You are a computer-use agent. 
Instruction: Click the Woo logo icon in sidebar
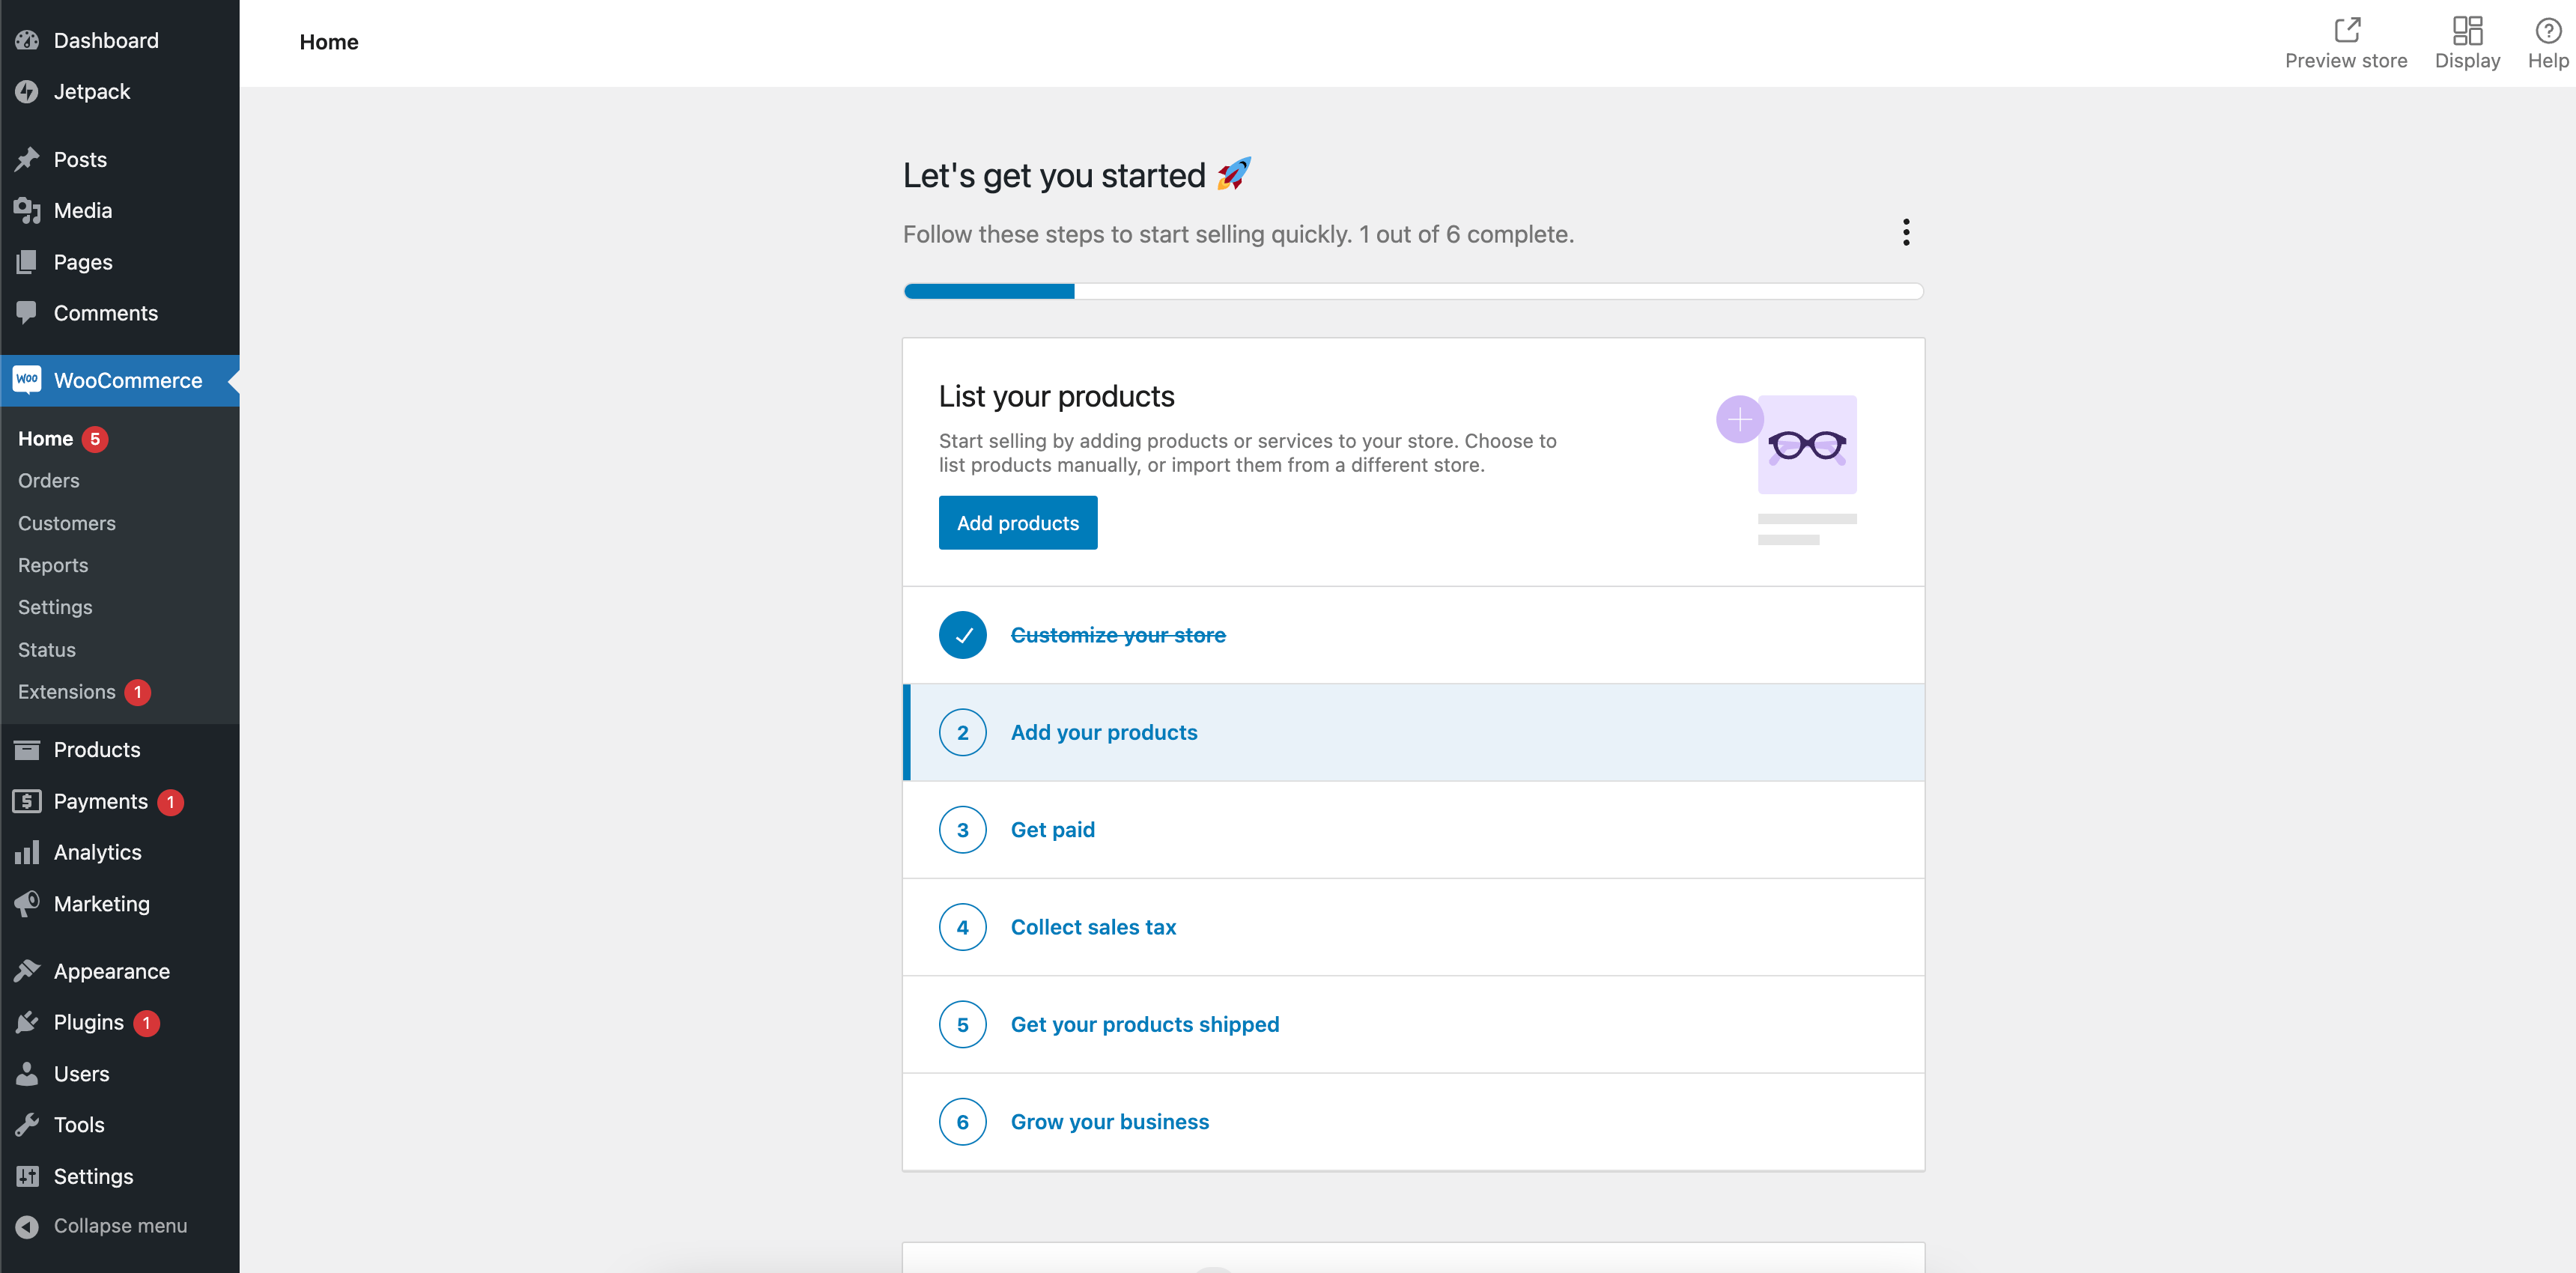click(x=27, y=380)
